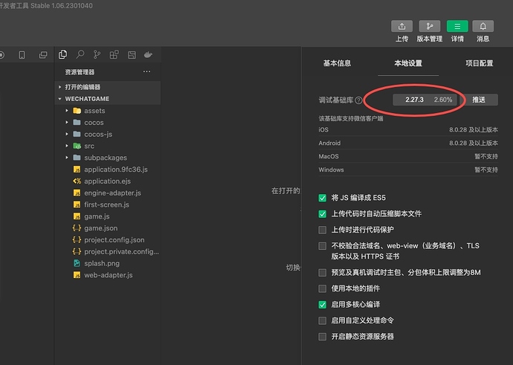513x365 pixels.
Task: Open engine-adapter.js file
Action: pos(112,193)
